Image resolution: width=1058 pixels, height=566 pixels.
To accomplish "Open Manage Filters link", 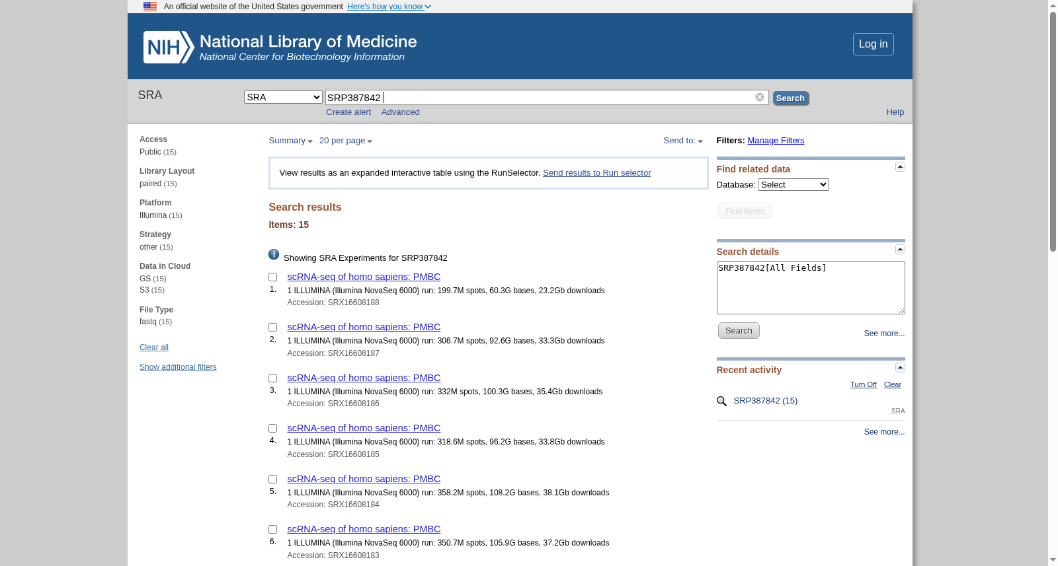I will tap(776, 141).
